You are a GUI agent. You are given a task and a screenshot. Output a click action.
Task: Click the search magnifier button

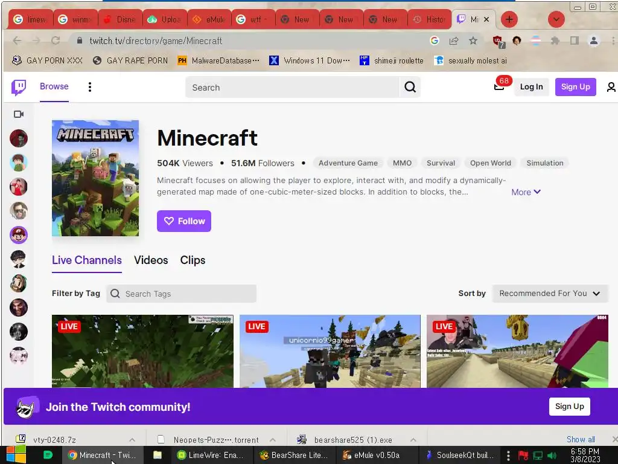410,87
